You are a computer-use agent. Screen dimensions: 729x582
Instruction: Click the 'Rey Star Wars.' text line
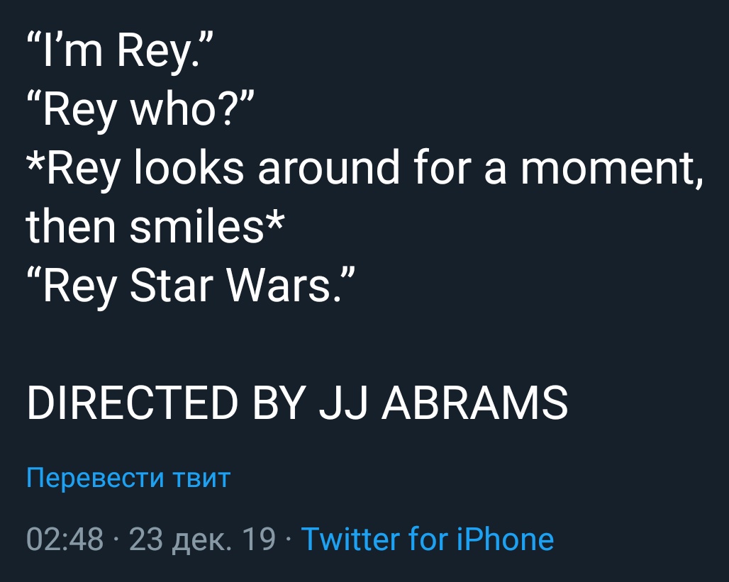(191, 285)
